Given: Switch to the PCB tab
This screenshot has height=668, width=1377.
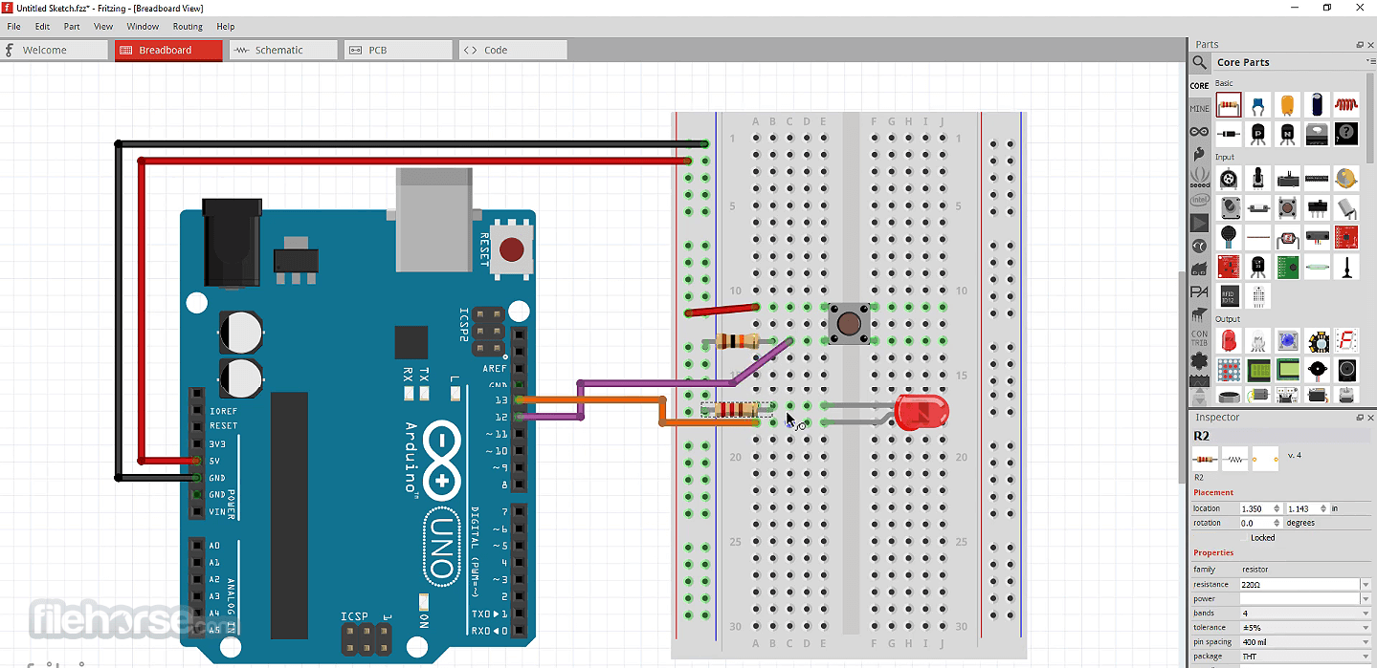Looking at the screenshot, I should pyautogui.click(x=398, y=50).
